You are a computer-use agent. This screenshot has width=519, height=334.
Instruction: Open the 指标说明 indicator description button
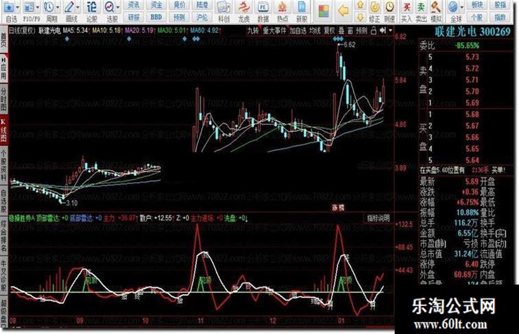(x=378, y=218)
